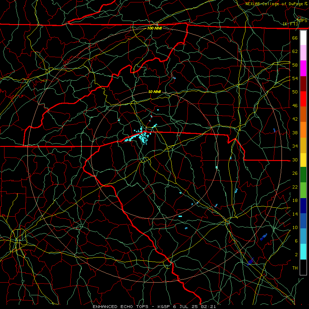The image size is (309, 309).
Task: Click the '[K FT]' units label
Action: [290, 24]
